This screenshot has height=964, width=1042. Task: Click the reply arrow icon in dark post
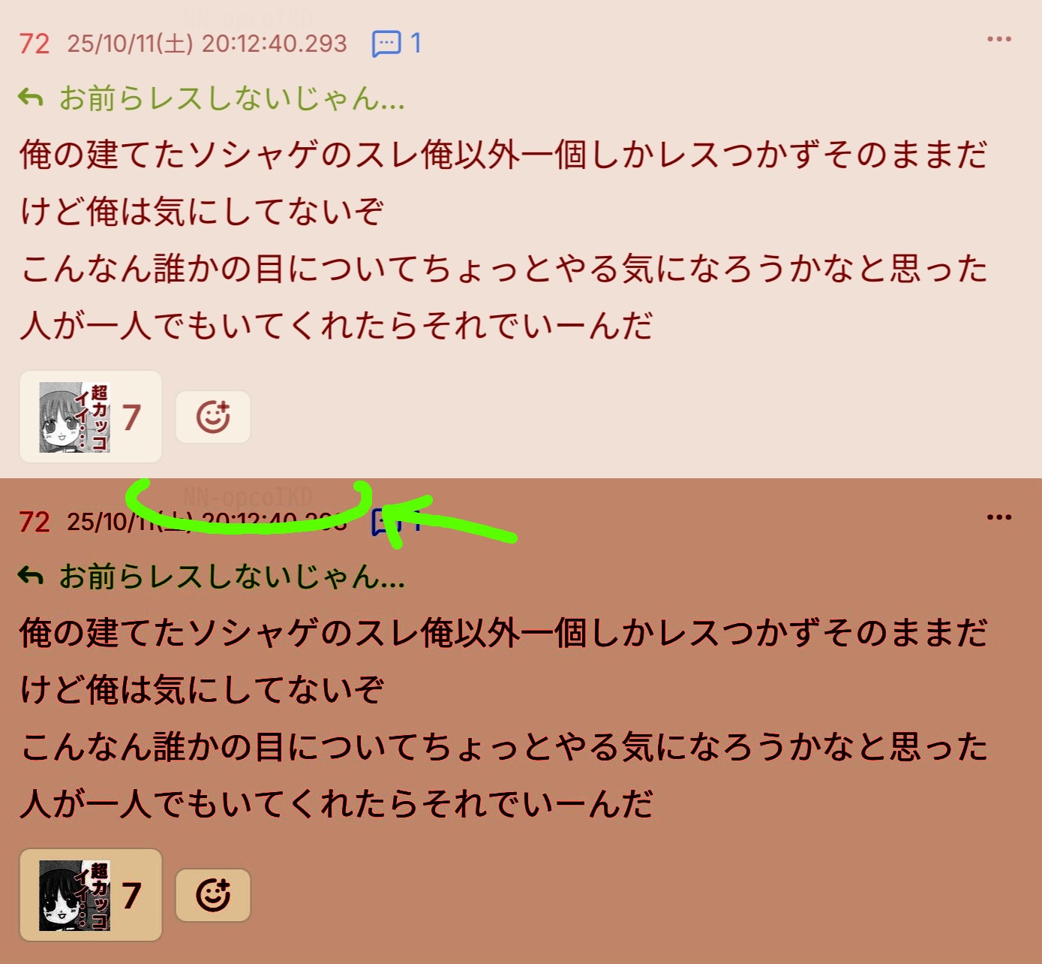click(31, 576)
